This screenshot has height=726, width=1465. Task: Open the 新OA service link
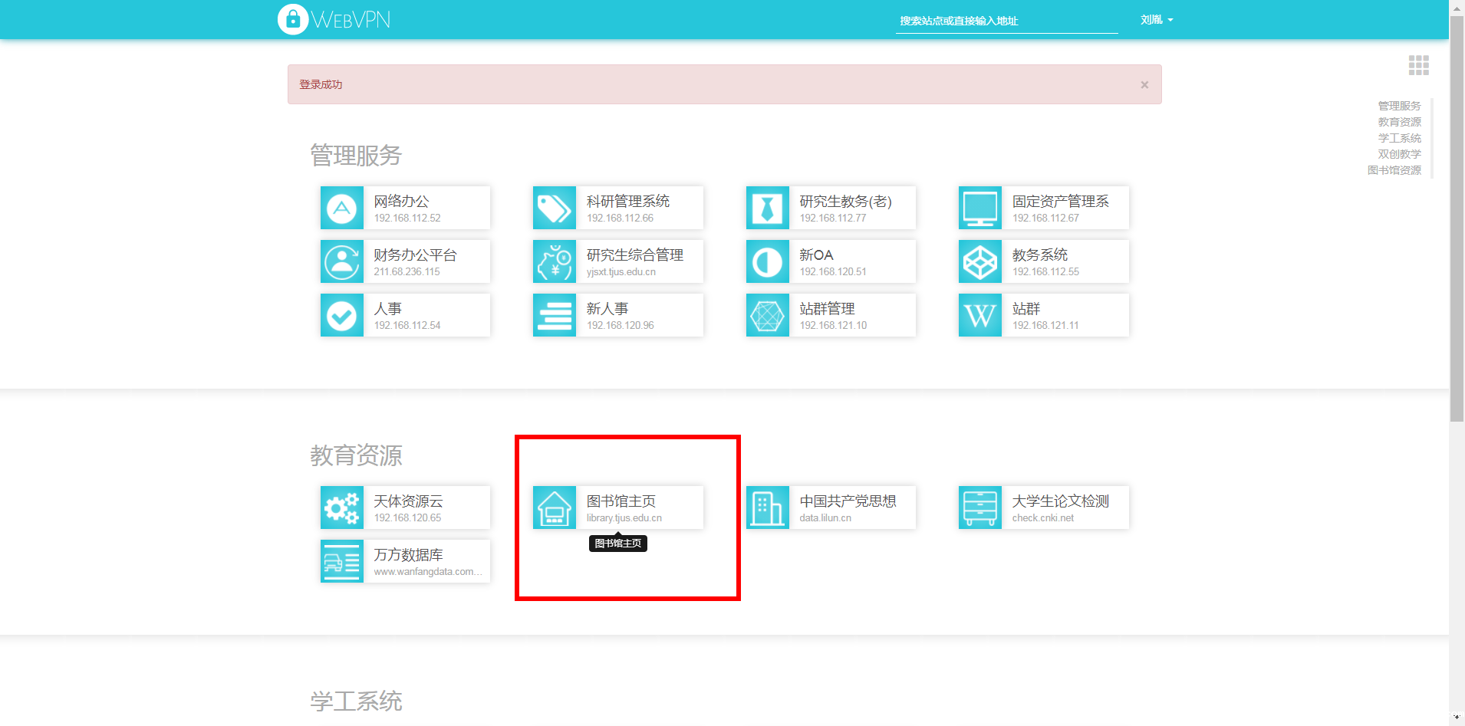pyautogui.click(x=832, y=261)
